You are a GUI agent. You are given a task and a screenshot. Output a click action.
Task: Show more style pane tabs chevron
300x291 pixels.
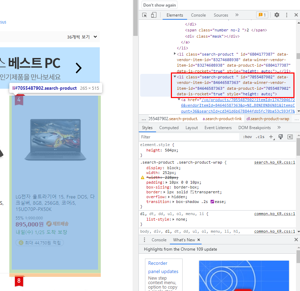[279, 127]
